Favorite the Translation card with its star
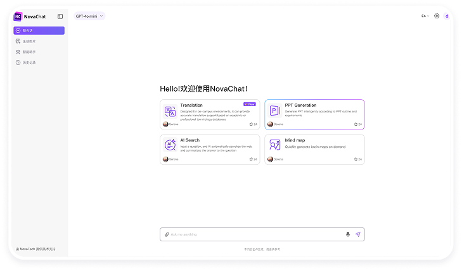The image size is (462, 271). coord(251,124)
